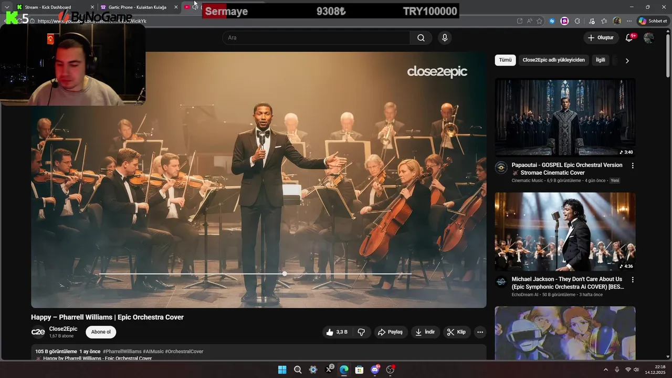Screen dimensions: 672x378
Task: Open Copilot Sohbet et button
Action: click(x=653, y=21)
